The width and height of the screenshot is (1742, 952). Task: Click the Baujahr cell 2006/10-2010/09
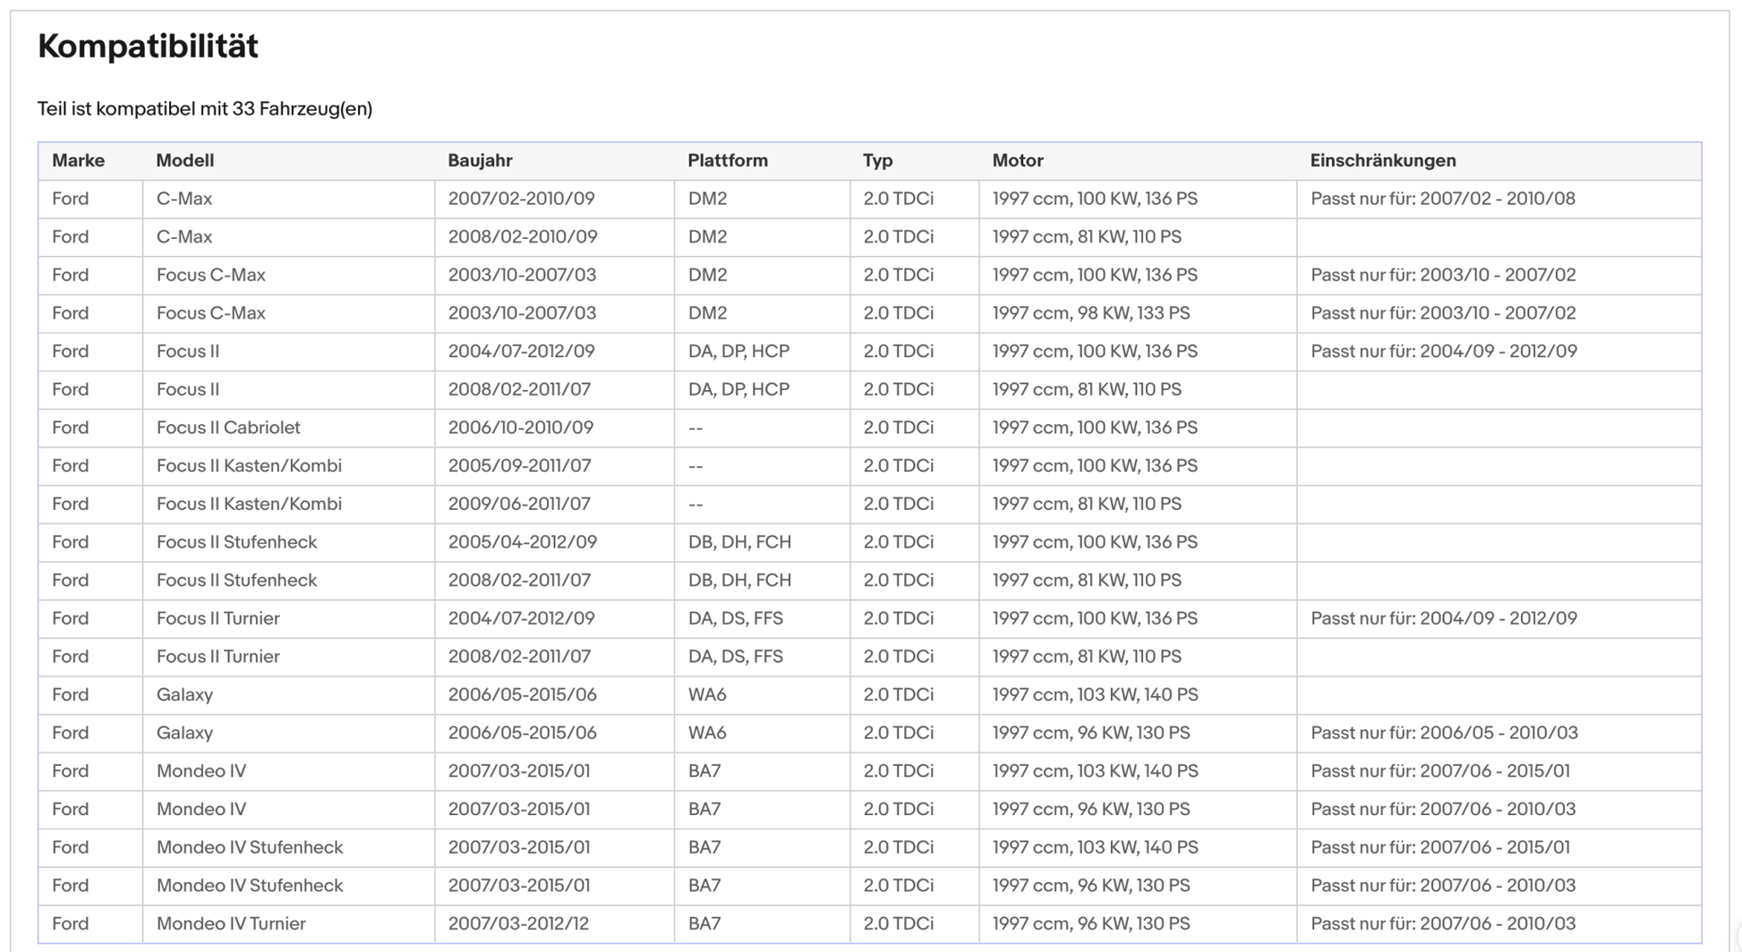click(520, 428)
